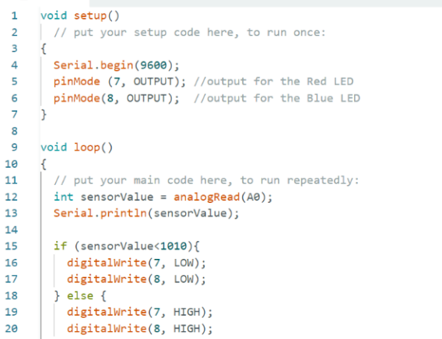Click line number 5 in the gutter

pyautogui.click(x=14, y=82)
